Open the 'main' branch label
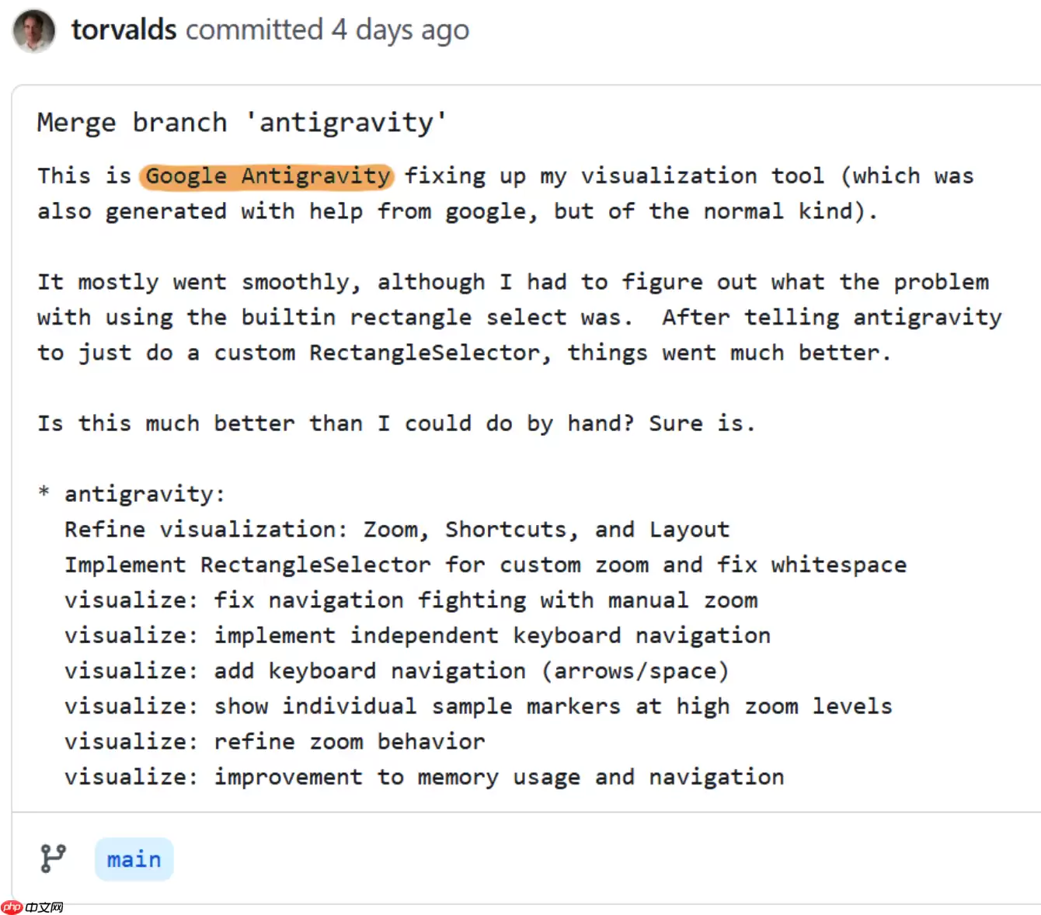The width and height of the screenshot is (1041, 915). point(134,858)
